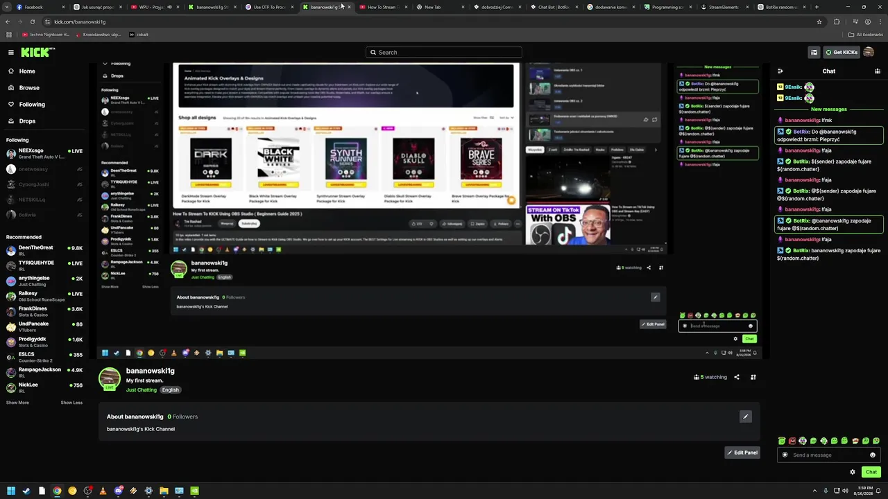888x499 pixels.
Task: Bookmark this page with star icon
Action: tap(819, 21)
